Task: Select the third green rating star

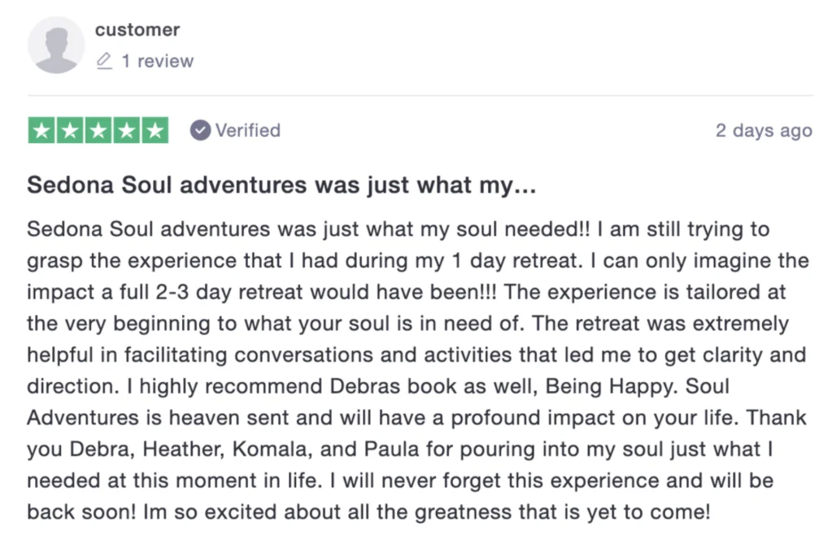Action: point(98,131)
